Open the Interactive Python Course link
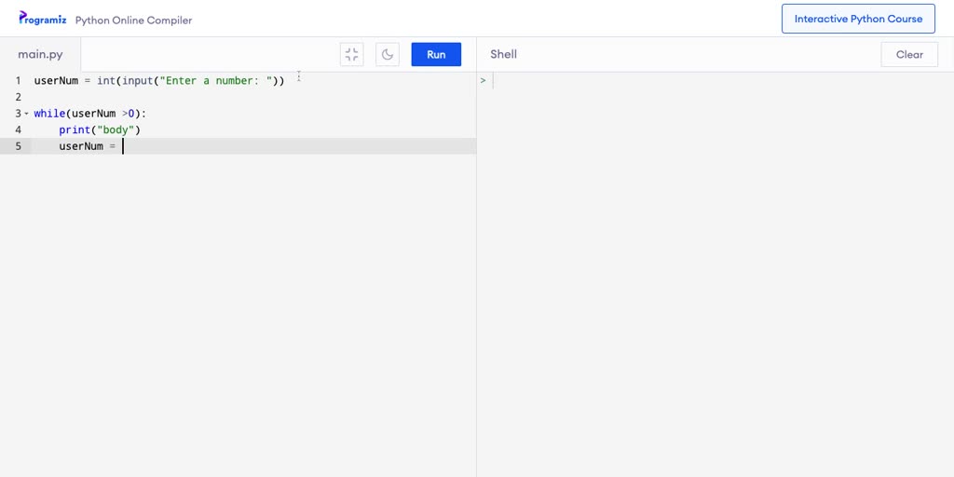The height and width of the screenshot is (477, 954). 858,19
